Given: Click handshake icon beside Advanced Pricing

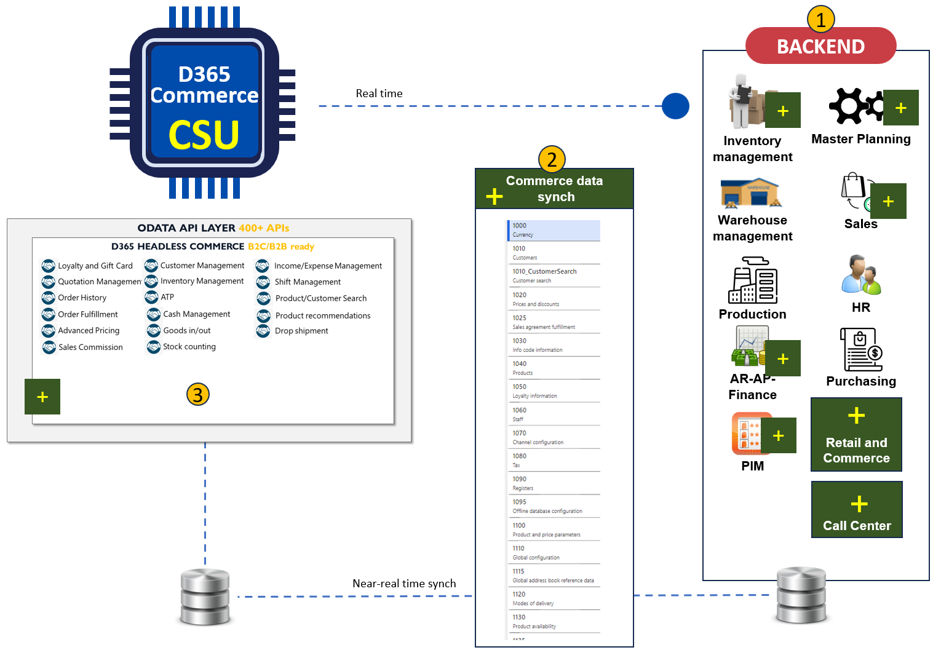Looking at the screenshot, I should (x=49, y=330).
